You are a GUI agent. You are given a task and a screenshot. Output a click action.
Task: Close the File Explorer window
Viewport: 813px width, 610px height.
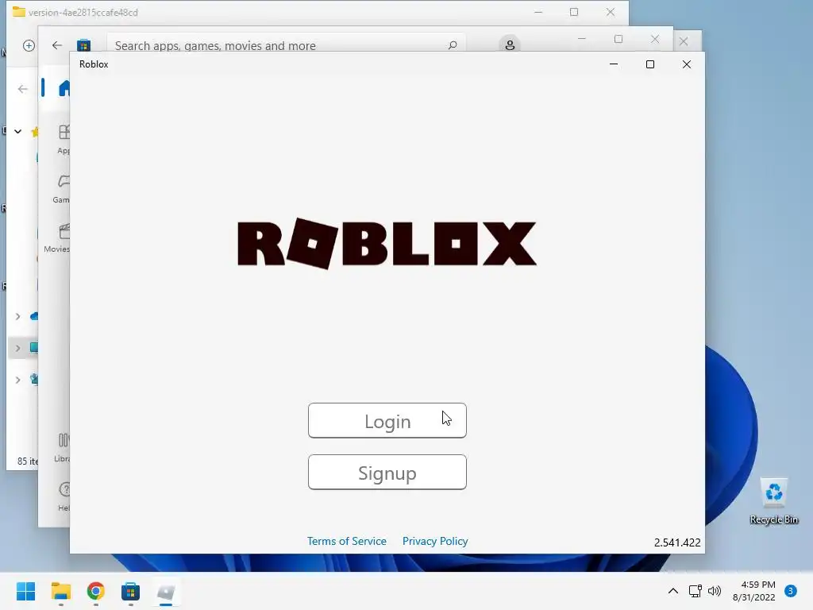pos(611,13)
